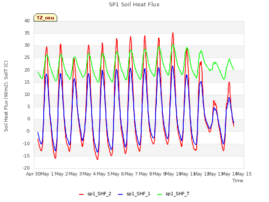Click the green SoilT peak above 30 near May 10
The height and width of the screenshot is (202, 269).
click(x=173, y=45)
